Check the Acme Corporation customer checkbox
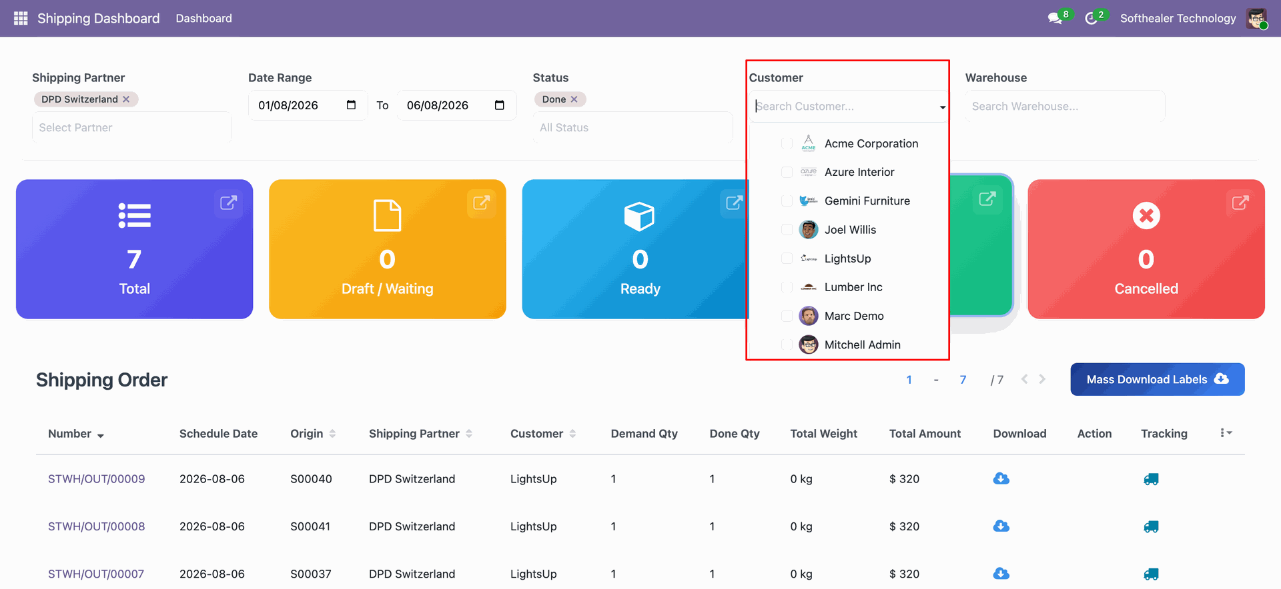Screen dimensions: 1281x589 787,143
